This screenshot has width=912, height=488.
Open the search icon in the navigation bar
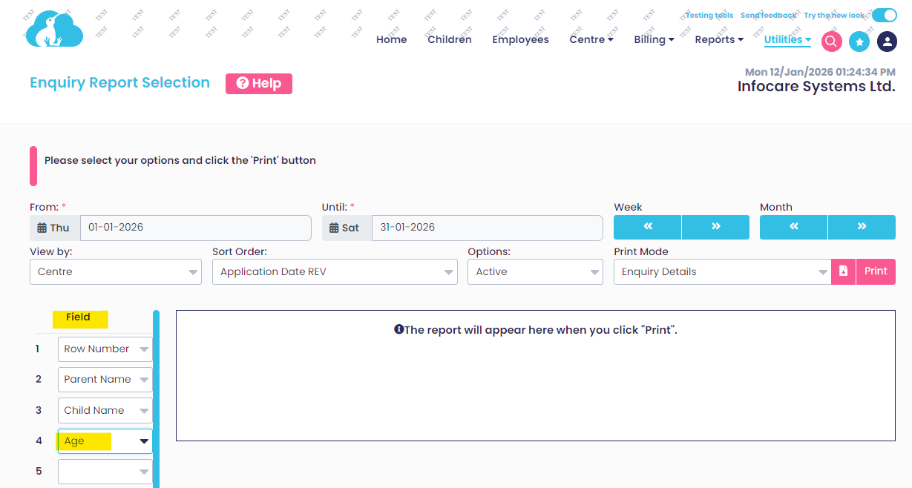click(831, 42)
